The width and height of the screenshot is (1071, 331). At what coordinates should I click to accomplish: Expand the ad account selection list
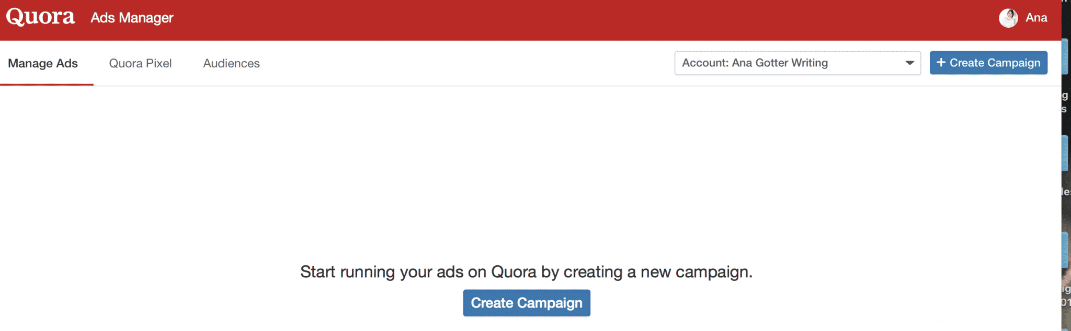[797, 63]
